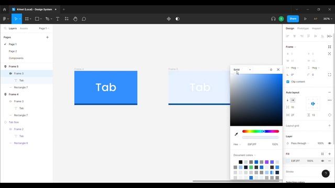
Task: Pick a color with the eyedropper
Action: (236, 134)
